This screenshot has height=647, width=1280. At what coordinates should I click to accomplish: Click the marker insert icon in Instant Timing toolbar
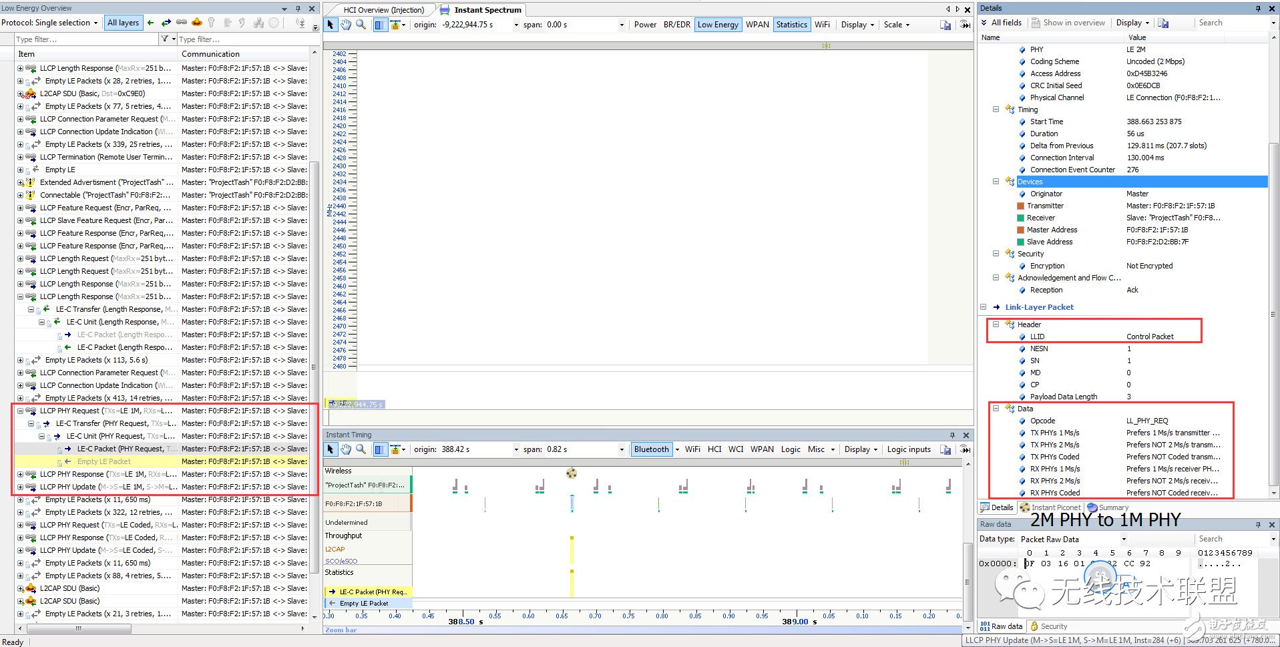(396, 449)
